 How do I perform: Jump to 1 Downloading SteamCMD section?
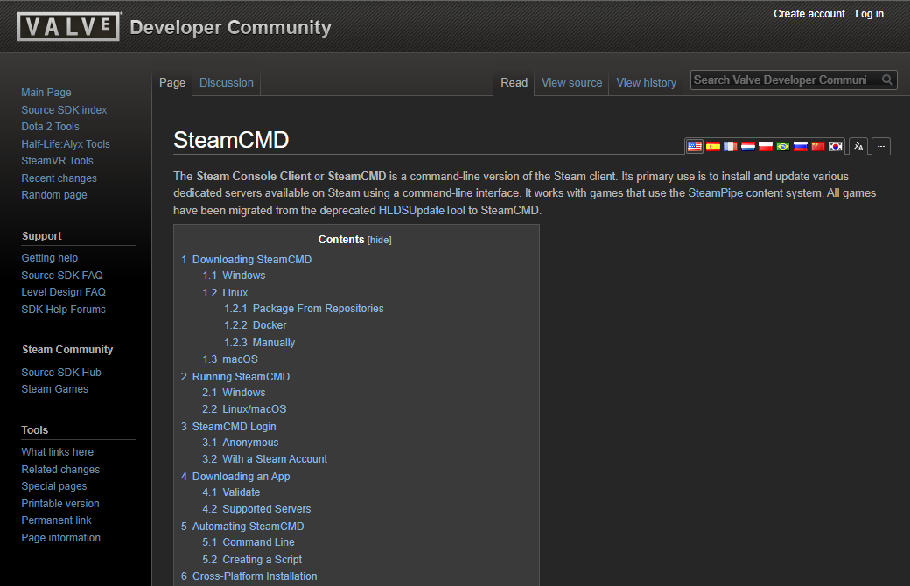coord(246,260)
